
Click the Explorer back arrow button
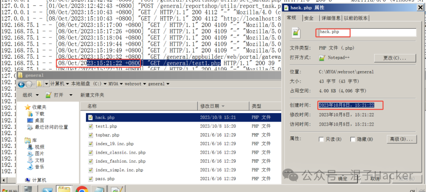point(21,84)
